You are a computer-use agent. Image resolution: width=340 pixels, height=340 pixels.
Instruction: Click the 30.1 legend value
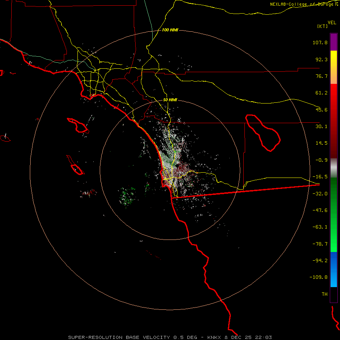tap(321, 127)
